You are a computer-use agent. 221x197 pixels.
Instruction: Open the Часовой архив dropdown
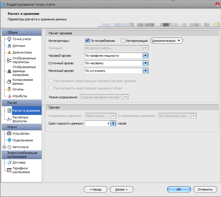pyautogui.click(x=146, y=56)
